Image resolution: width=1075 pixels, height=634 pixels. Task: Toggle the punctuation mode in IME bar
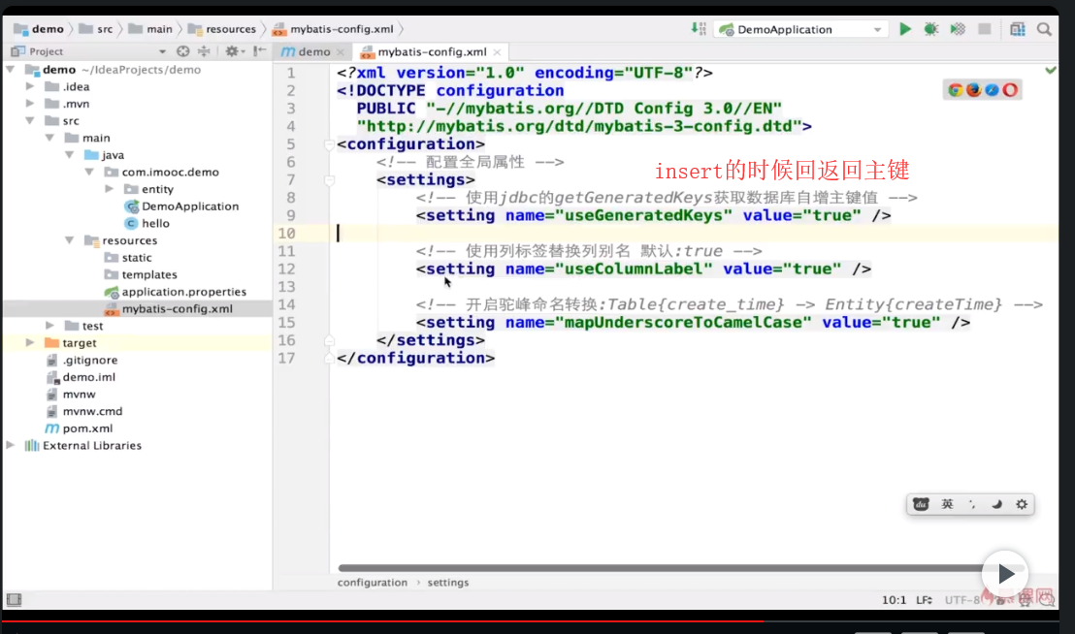tap(972, 505)
